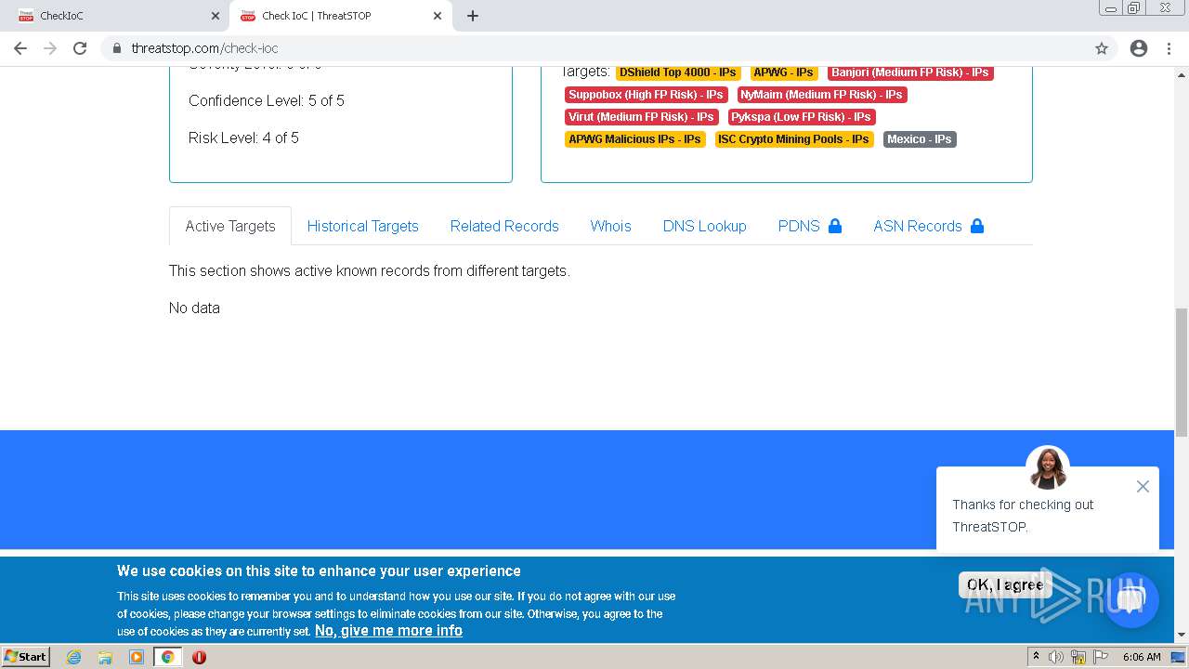Show hidden system tray icons
Screen dimensions: 1189x669
point(1036,657)
